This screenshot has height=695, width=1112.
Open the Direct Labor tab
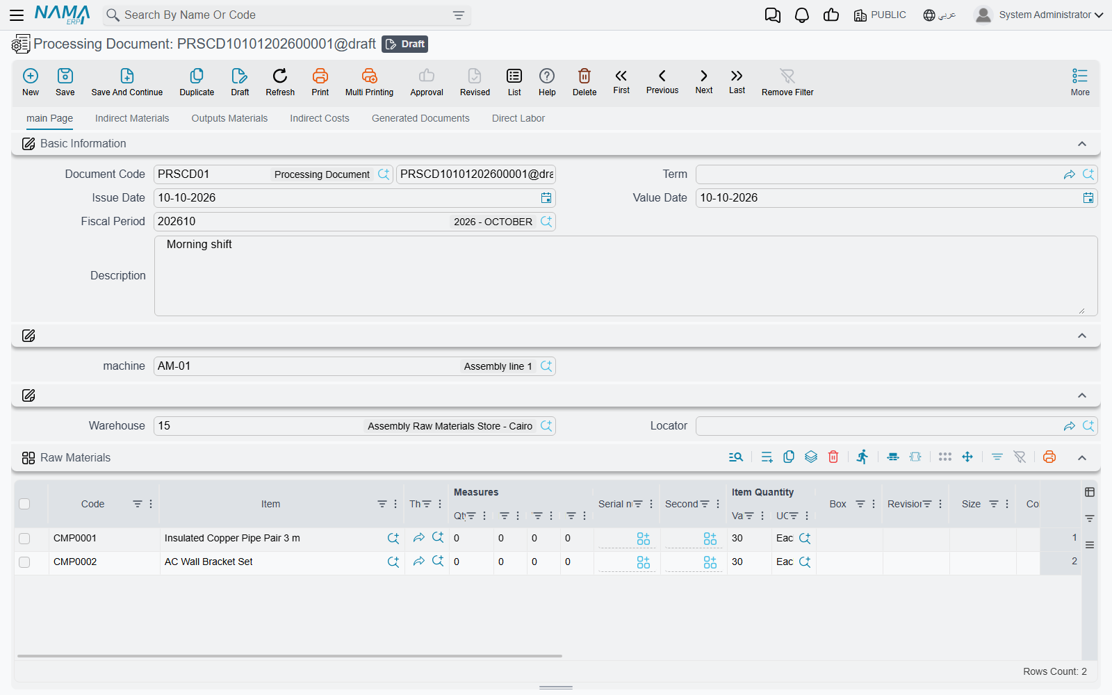click(518, 118)
